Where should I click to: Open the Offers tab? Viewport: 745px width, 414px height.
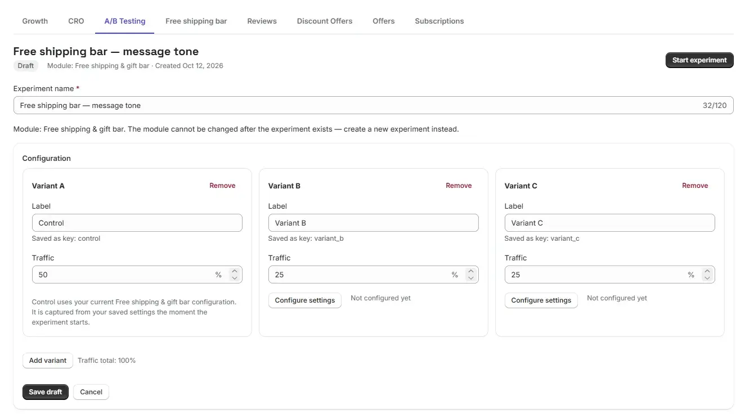[x=384, y=21]
